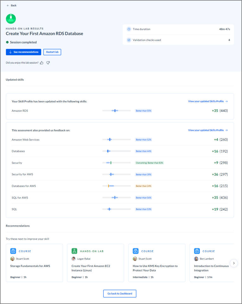Click the 48m 47s duration value

(x=225, y=29)
